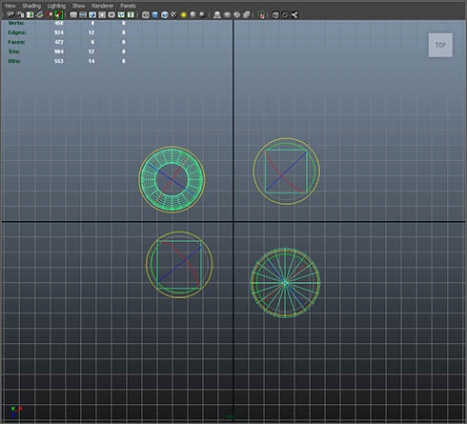Open the Panels menu
Screen dimensions: 467x424
128,6
